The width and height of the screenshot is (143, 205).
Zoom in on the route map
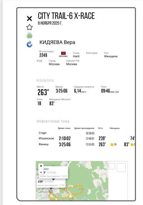tap(41, 166)
